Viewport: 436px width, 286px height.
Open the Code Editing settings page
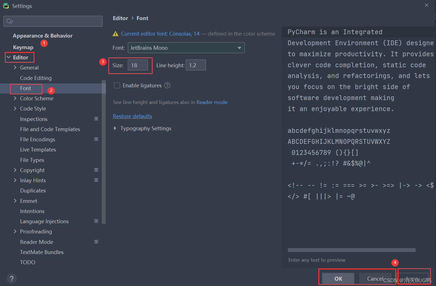click(x=36, y=78)
